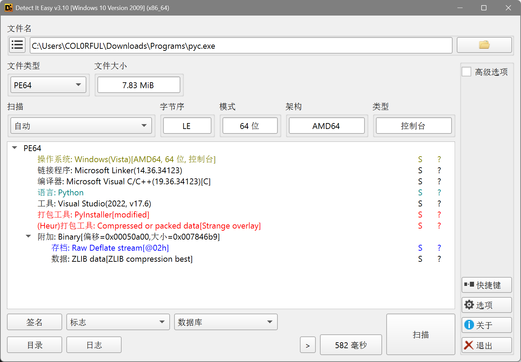The height and width of the screenshot is (362, 521).
Task: Click ? on Raw Deflate stream row
Action: pos(439,248)
